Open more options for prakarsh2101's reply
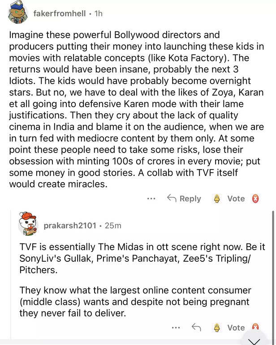The image size is (276, 345). point(176,328)
